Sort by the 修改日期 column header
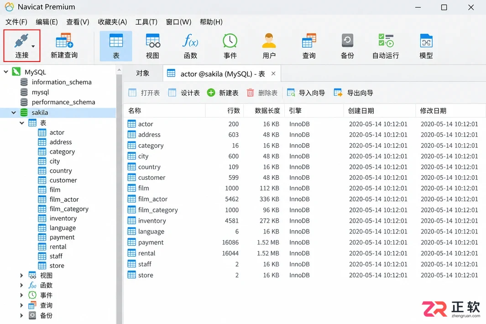Screen dimensions: 486x324 [450, 111]
